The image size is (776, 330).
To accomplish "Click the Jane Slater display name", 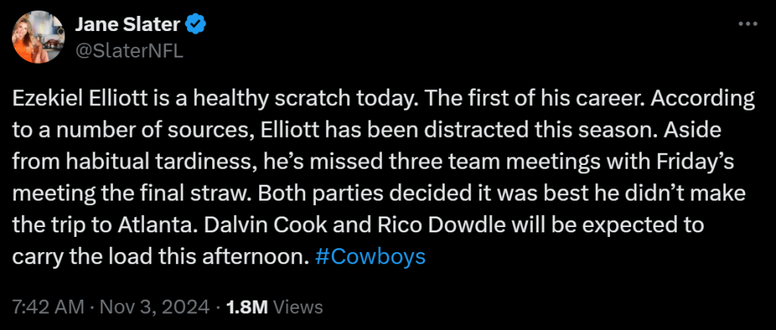I will click(127, 26).
